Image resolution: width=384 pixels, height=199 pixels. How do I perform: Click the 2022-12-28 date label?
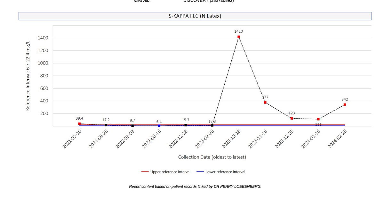(178, 139)
